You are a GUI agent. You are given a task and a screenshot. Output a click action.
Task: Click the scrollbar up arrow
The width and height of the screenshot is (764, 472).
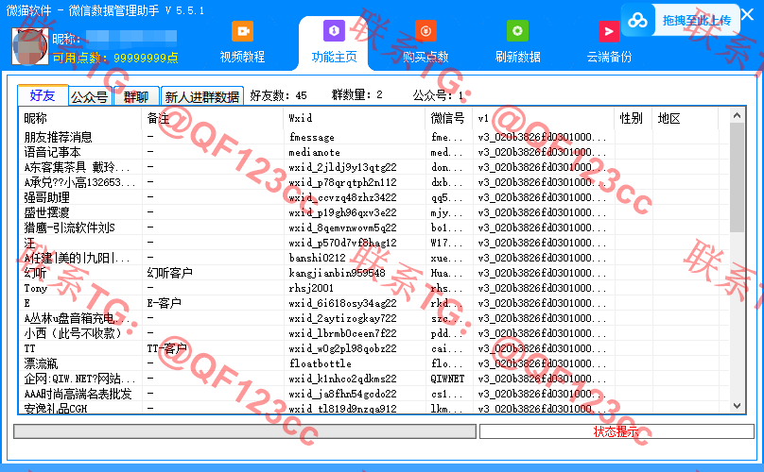coord(737,115)
